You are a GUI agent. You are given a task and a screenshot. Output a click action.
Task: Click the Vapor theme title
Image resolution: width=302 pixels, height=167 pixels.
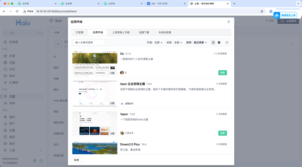124,114
